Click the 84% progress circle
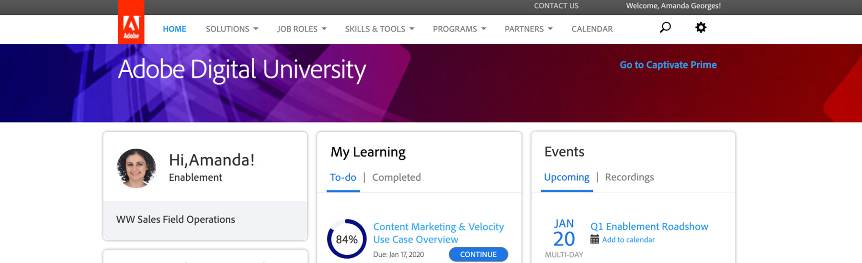Viewport: 862px width, 263px height. pos(347,239)
